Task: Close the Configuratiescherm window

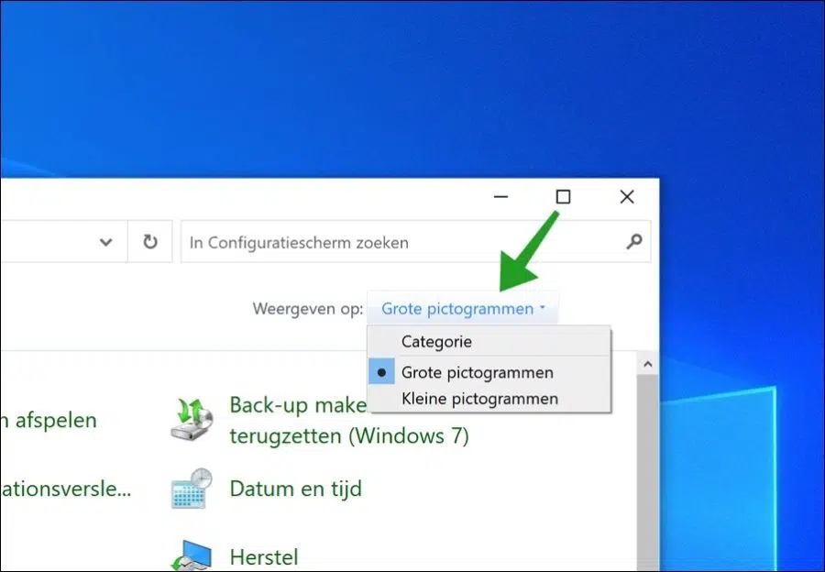Action: pos(627,197)
